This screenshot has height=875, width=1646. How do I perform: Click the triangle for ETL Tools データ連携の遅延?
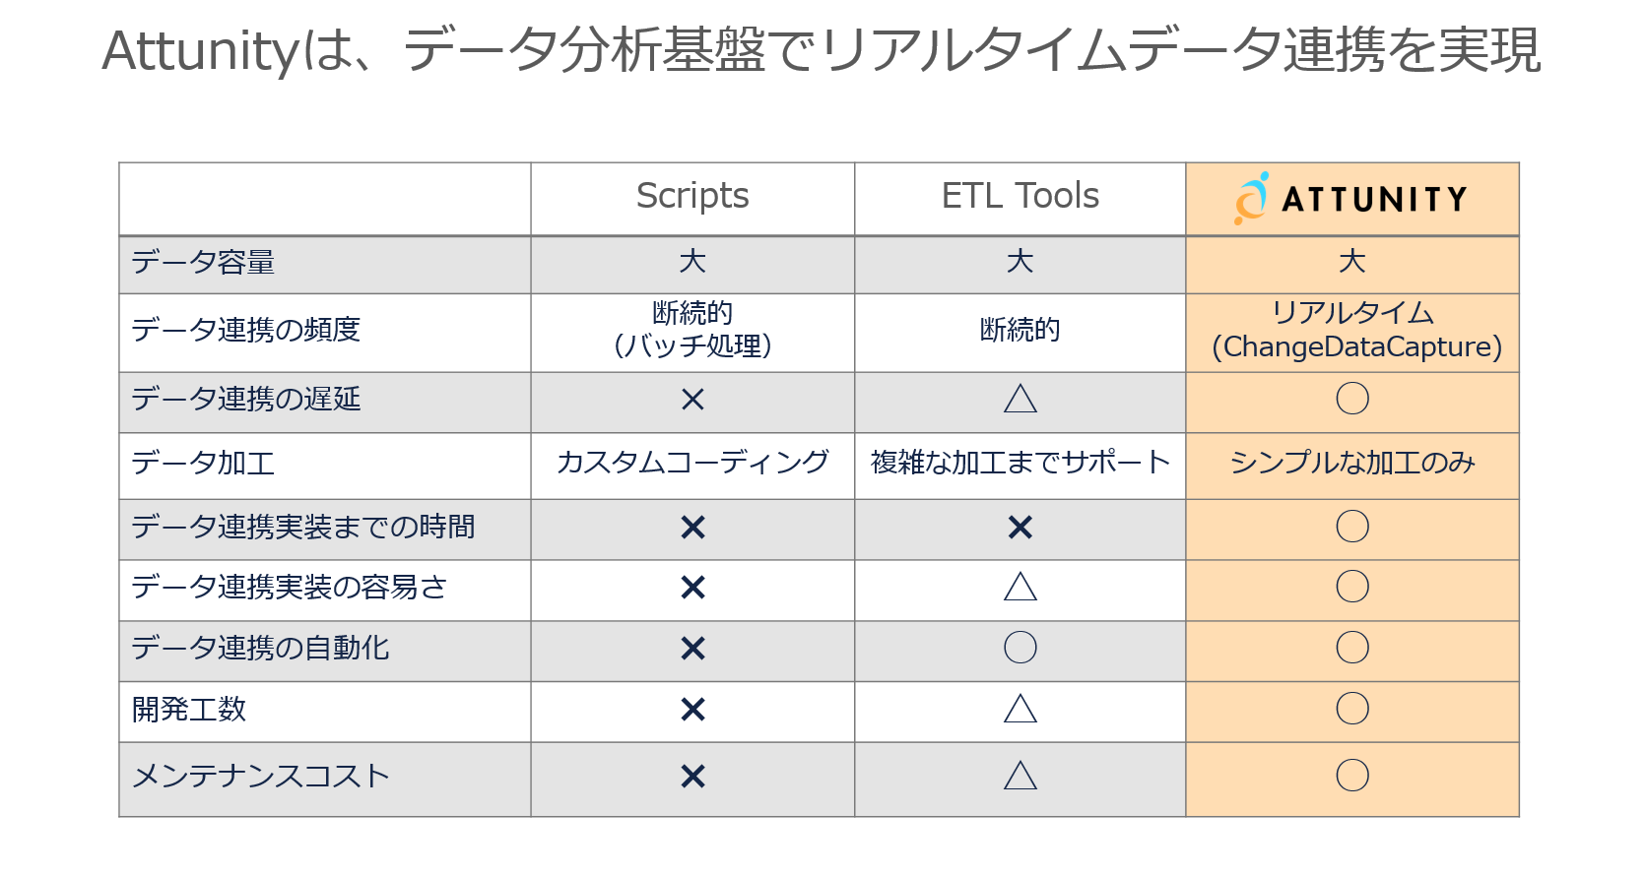(1021, 399)
